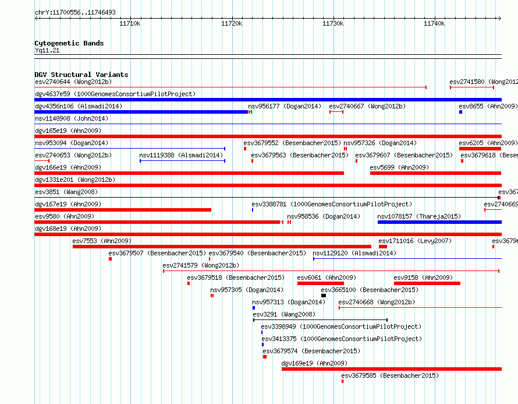Viewport: 518px width, 404px height.
Task: Select esv3679574 (Besenbacher2015) label
Action: pyautogui.click(x=311, y=351)
